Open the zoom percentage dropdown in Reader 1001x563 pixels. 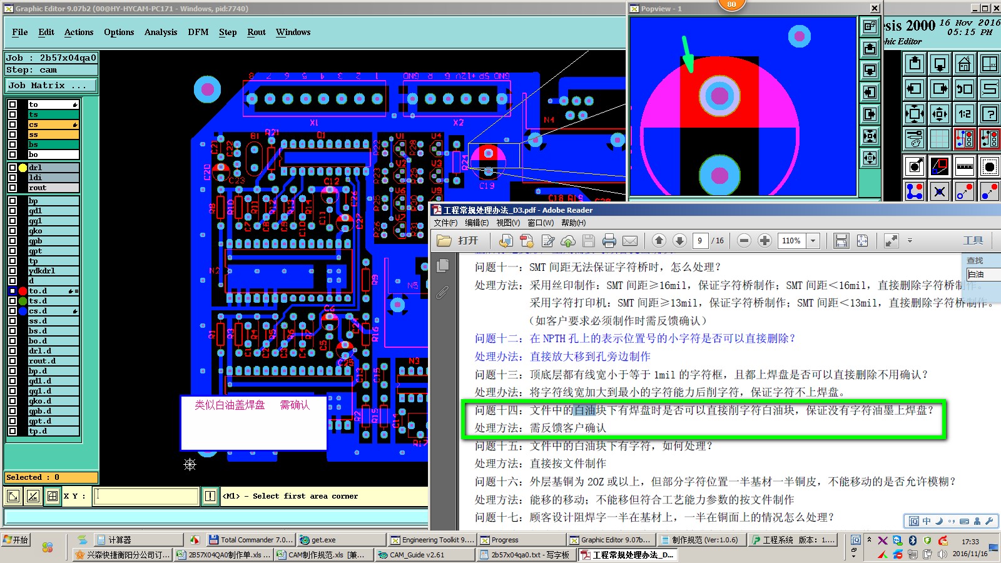[813, 240]
